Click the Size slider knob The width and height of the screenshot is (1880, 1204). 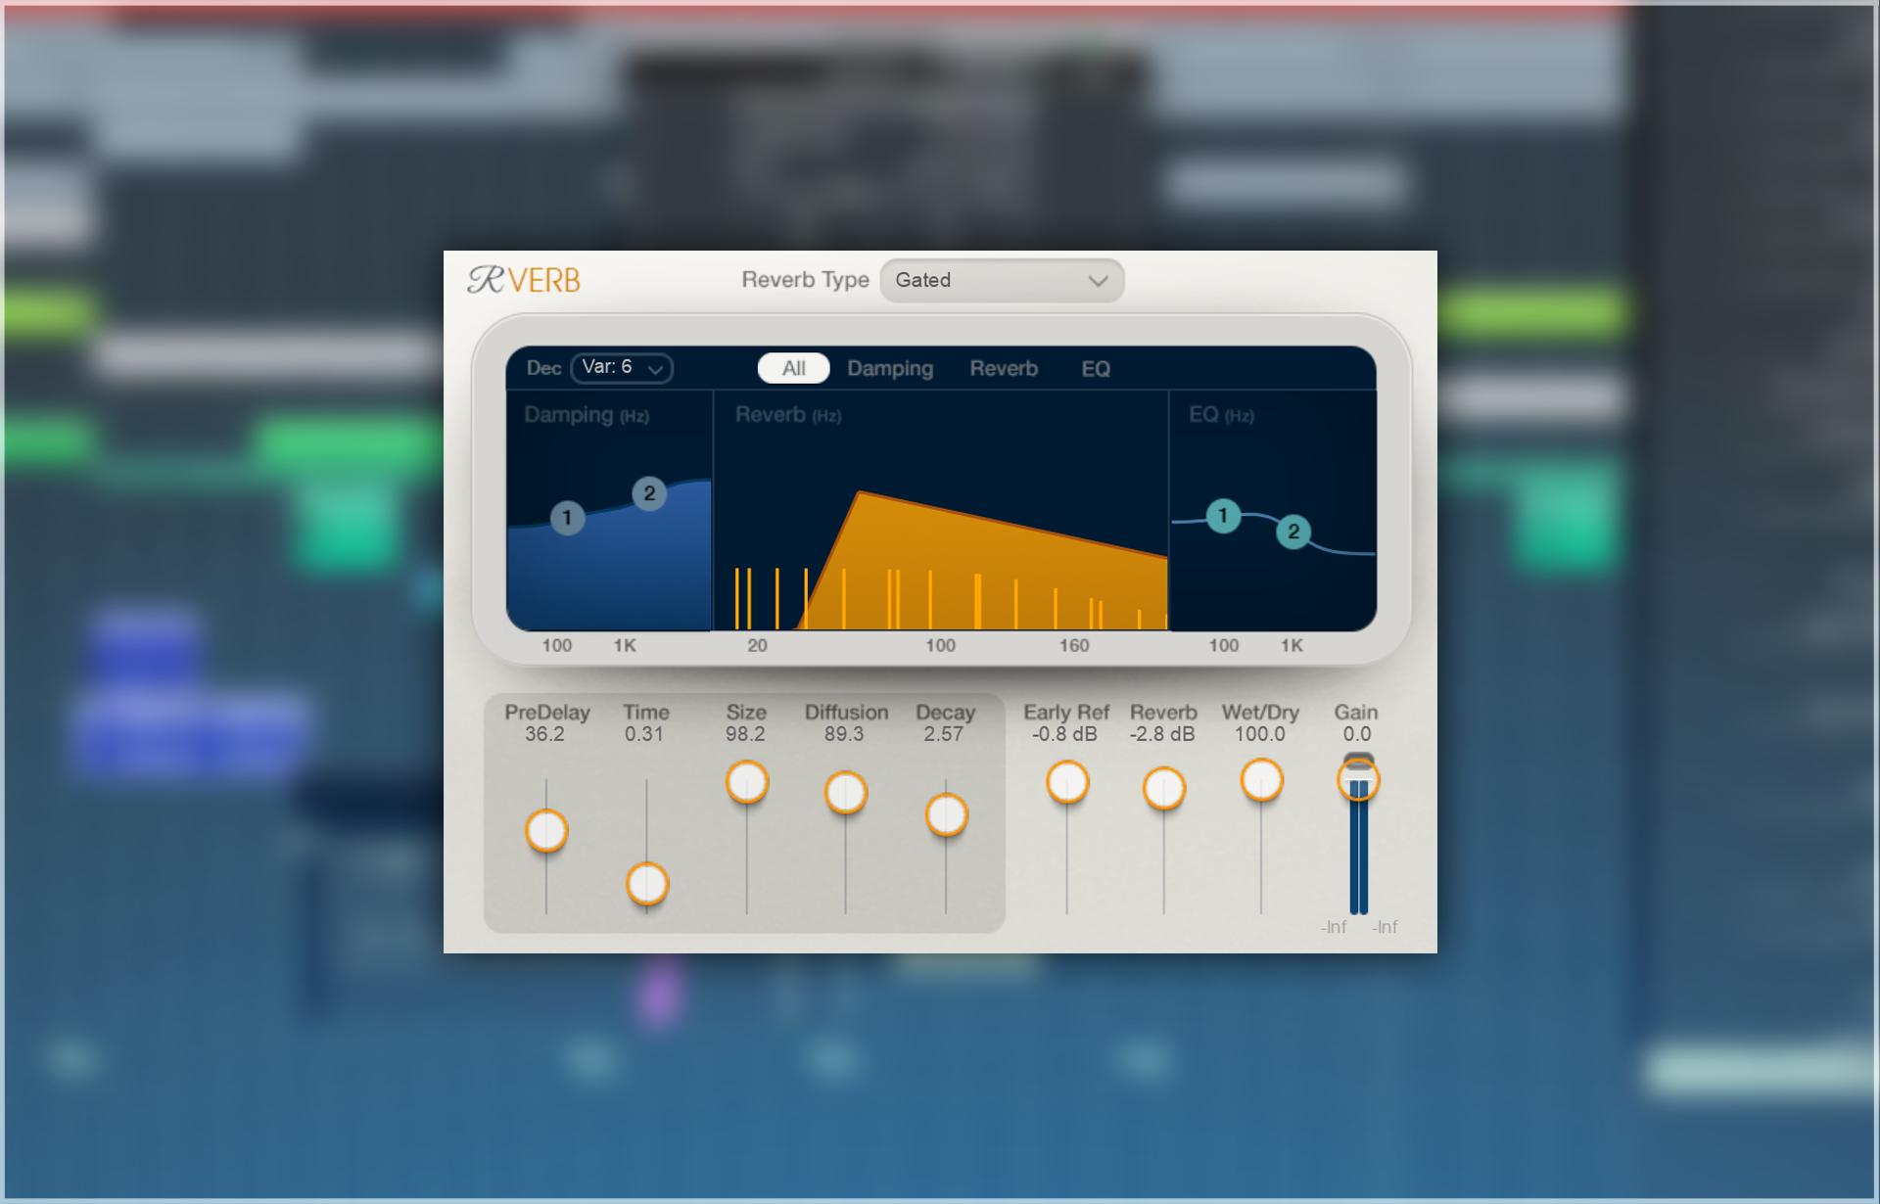pos(747,782)
